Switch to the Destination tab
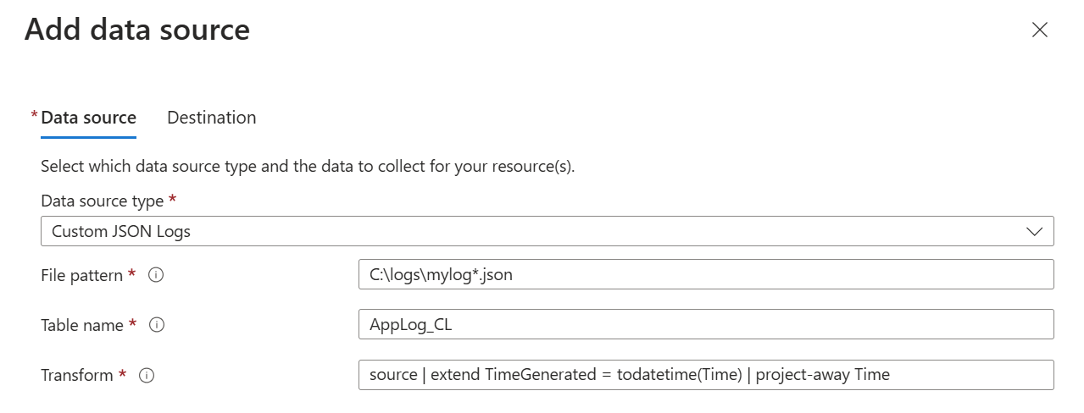Image resolution: width=1084 pixels, height=413 pixels. [211, 118]
